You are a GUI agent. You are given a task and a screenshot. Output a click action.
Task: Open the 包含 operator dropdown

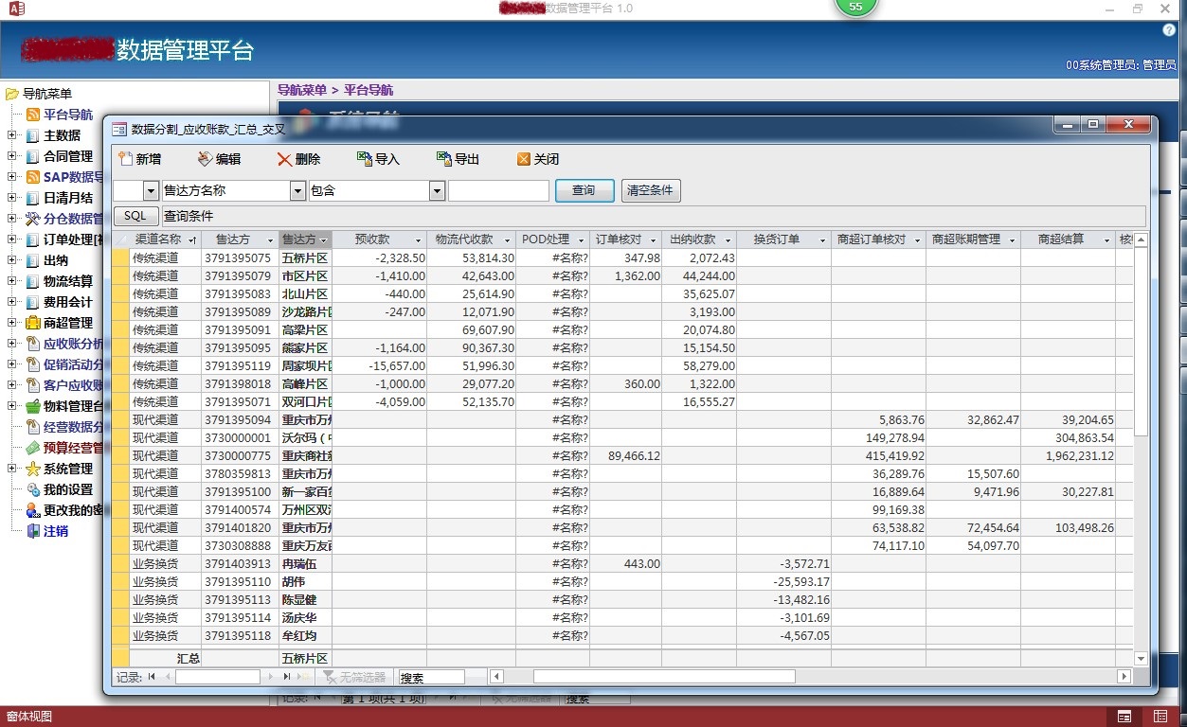(x=437, y=190)
